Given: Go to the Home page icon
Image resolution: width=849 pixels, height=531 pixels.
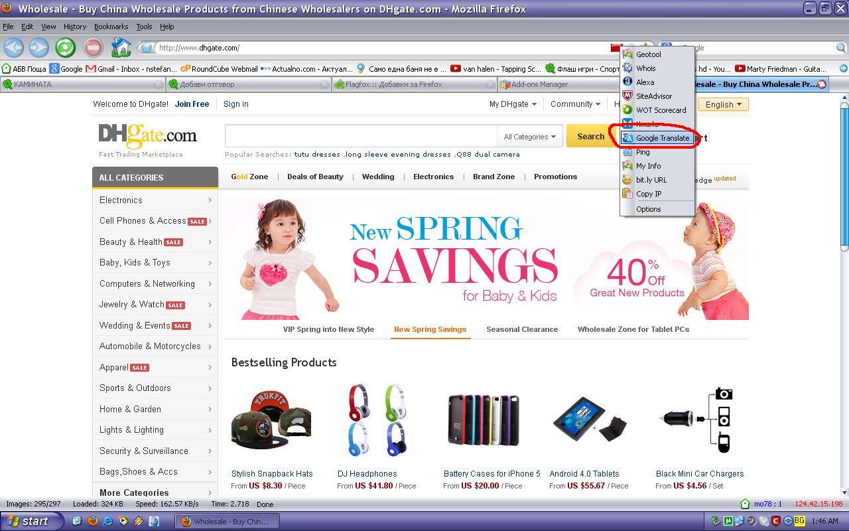Looking at the screenshot, I should (x=121, y=48).
